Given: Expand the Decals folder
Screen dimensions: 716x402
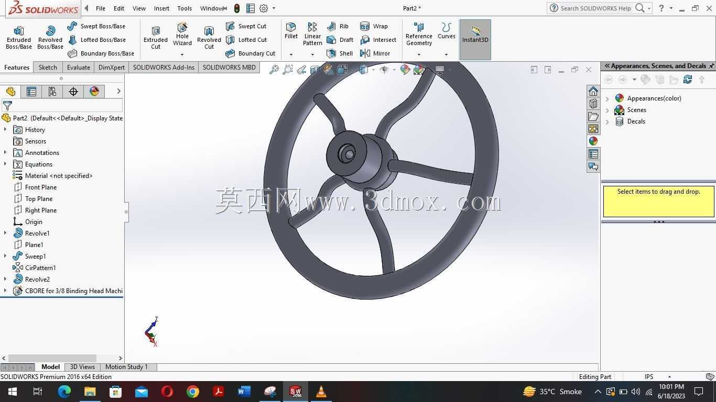Looking at the screenshot, I should [x=607, y=121].
